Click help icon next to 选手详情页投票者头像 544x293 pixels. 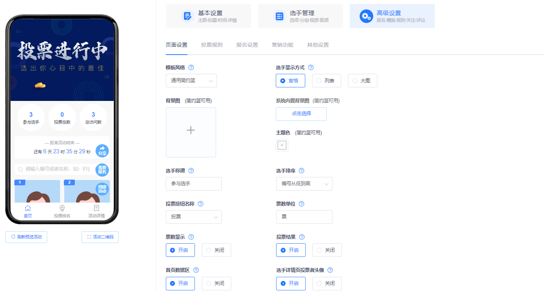click(330, 270)
